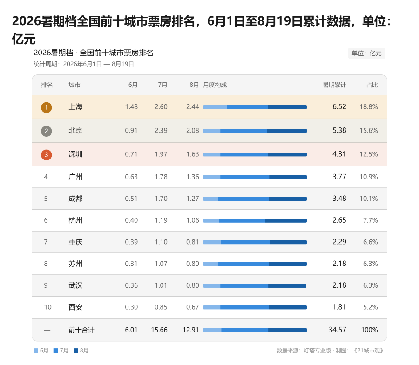
Task: Click the 8月 dark blue legend swatch
Action: [75, 351]
